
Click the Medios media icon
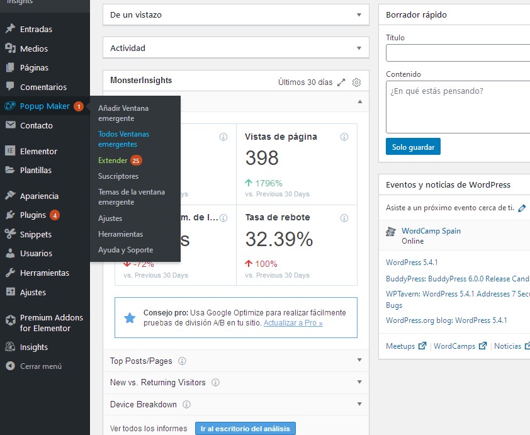pyautogui.click(x=11, y=48)
